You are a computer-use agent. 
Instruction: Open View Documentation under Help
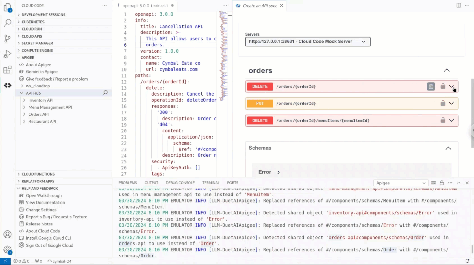(45, 202)
